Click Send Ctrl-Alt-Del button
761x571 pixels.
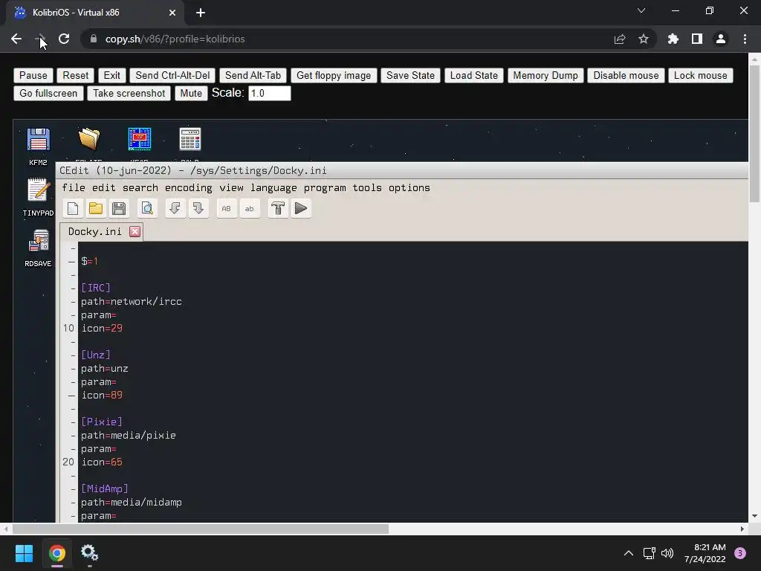click(x=172, y=75)
